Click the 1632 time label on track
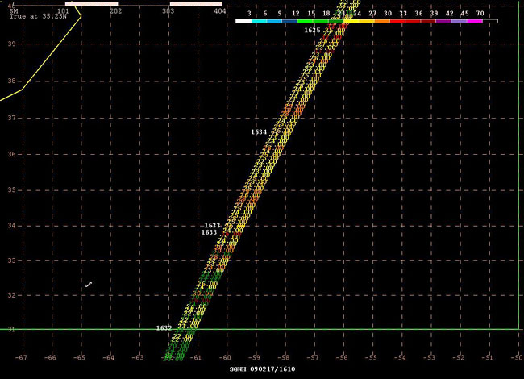This screenshot has height=379, width=524. [x=164, y=328]
